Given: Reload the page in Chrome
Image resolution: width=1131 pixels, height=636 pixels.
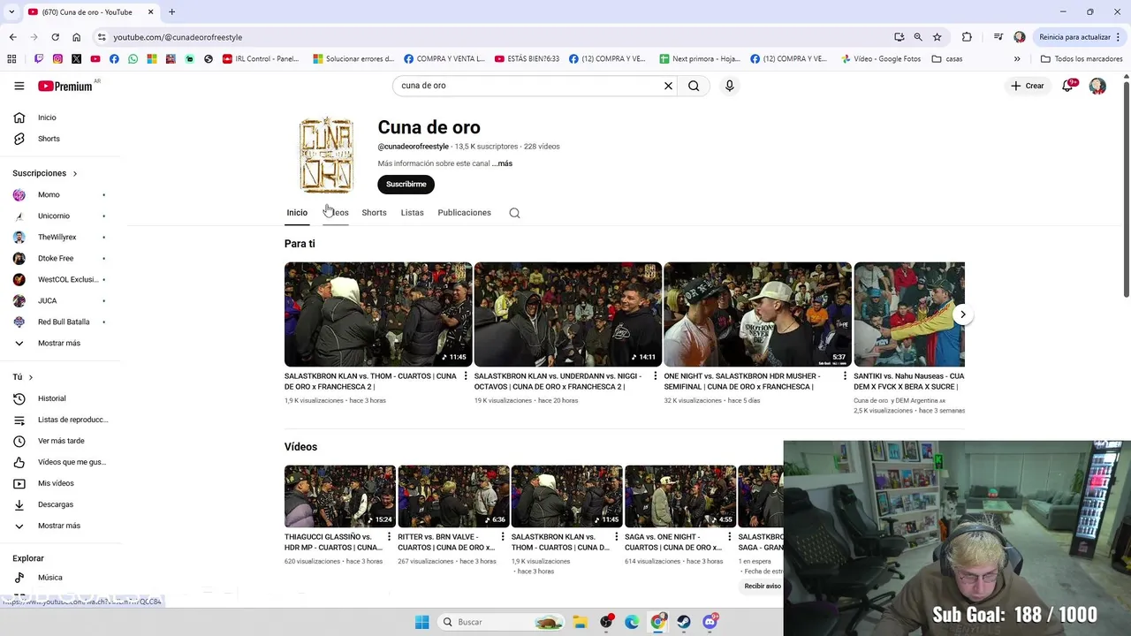Looking at the screenshot, I should (55, 37).
